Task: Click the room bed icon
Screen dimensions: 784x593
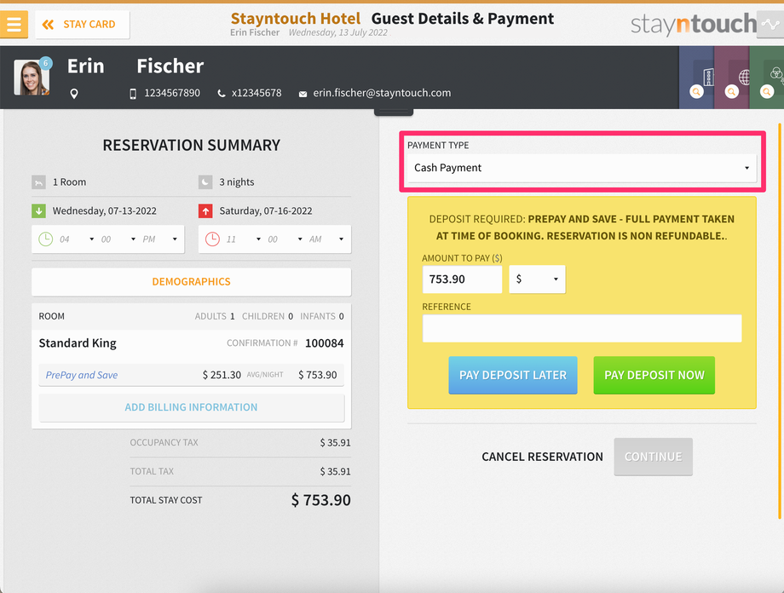Action: point(38,182)
